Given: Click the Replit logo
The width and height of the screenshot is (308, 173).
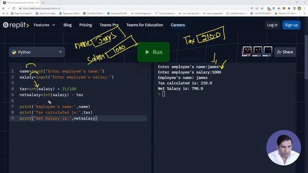Looking at the screenshot, I should point(16,25).
